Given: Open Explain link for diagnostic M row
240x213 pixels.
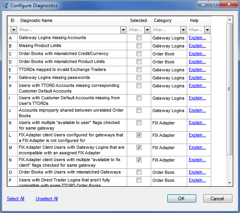Looking at the screenshot, I should (x=197, y=148).
